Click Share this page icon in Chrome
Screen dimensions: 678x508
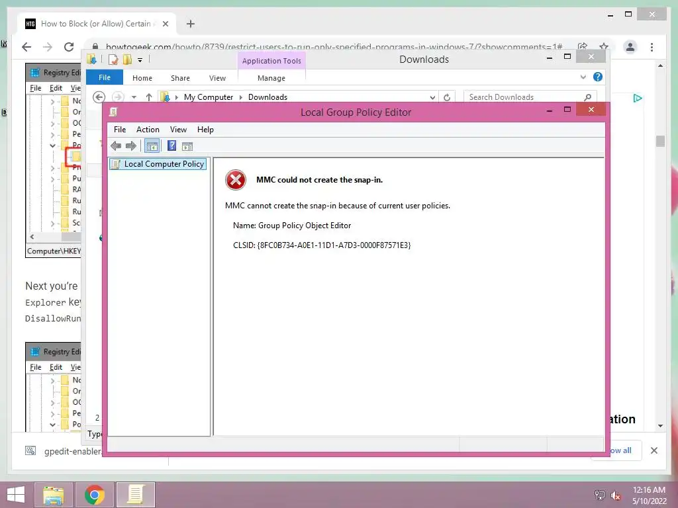click(583, 47)
